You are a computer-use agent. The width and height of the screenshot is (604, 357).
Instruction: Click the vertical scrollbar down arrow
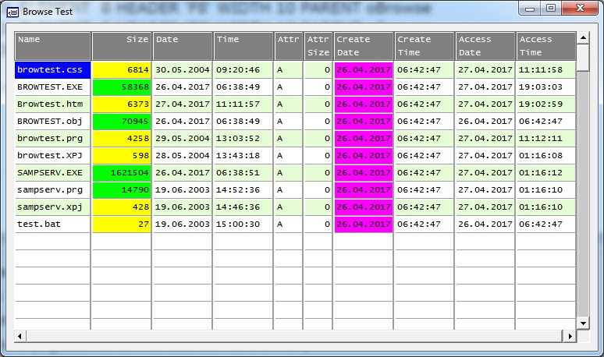point(582,323)
